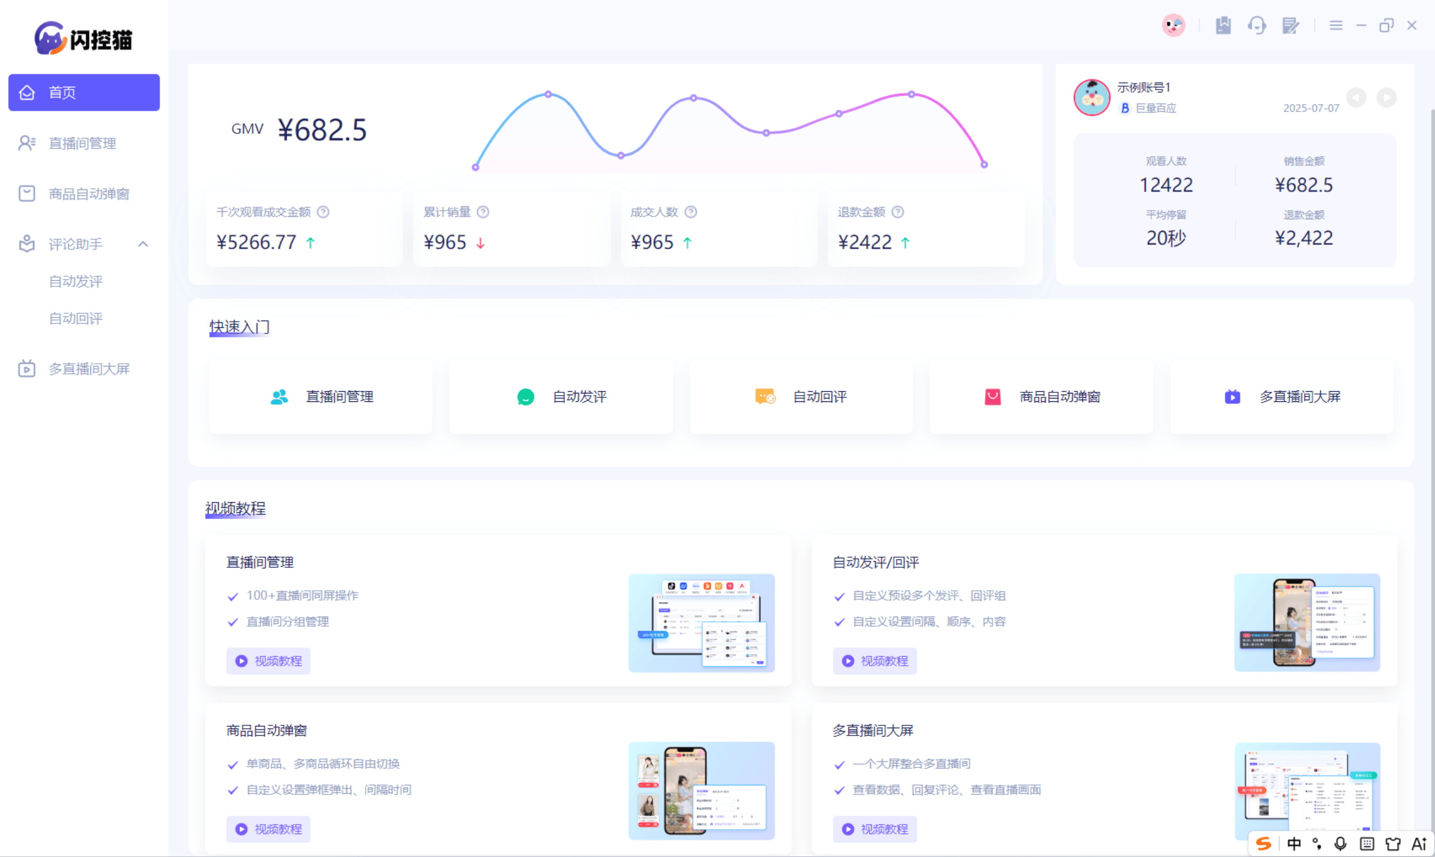Show help for 累计销量
The image size is (1435, 857).
(x=483, y=212)
